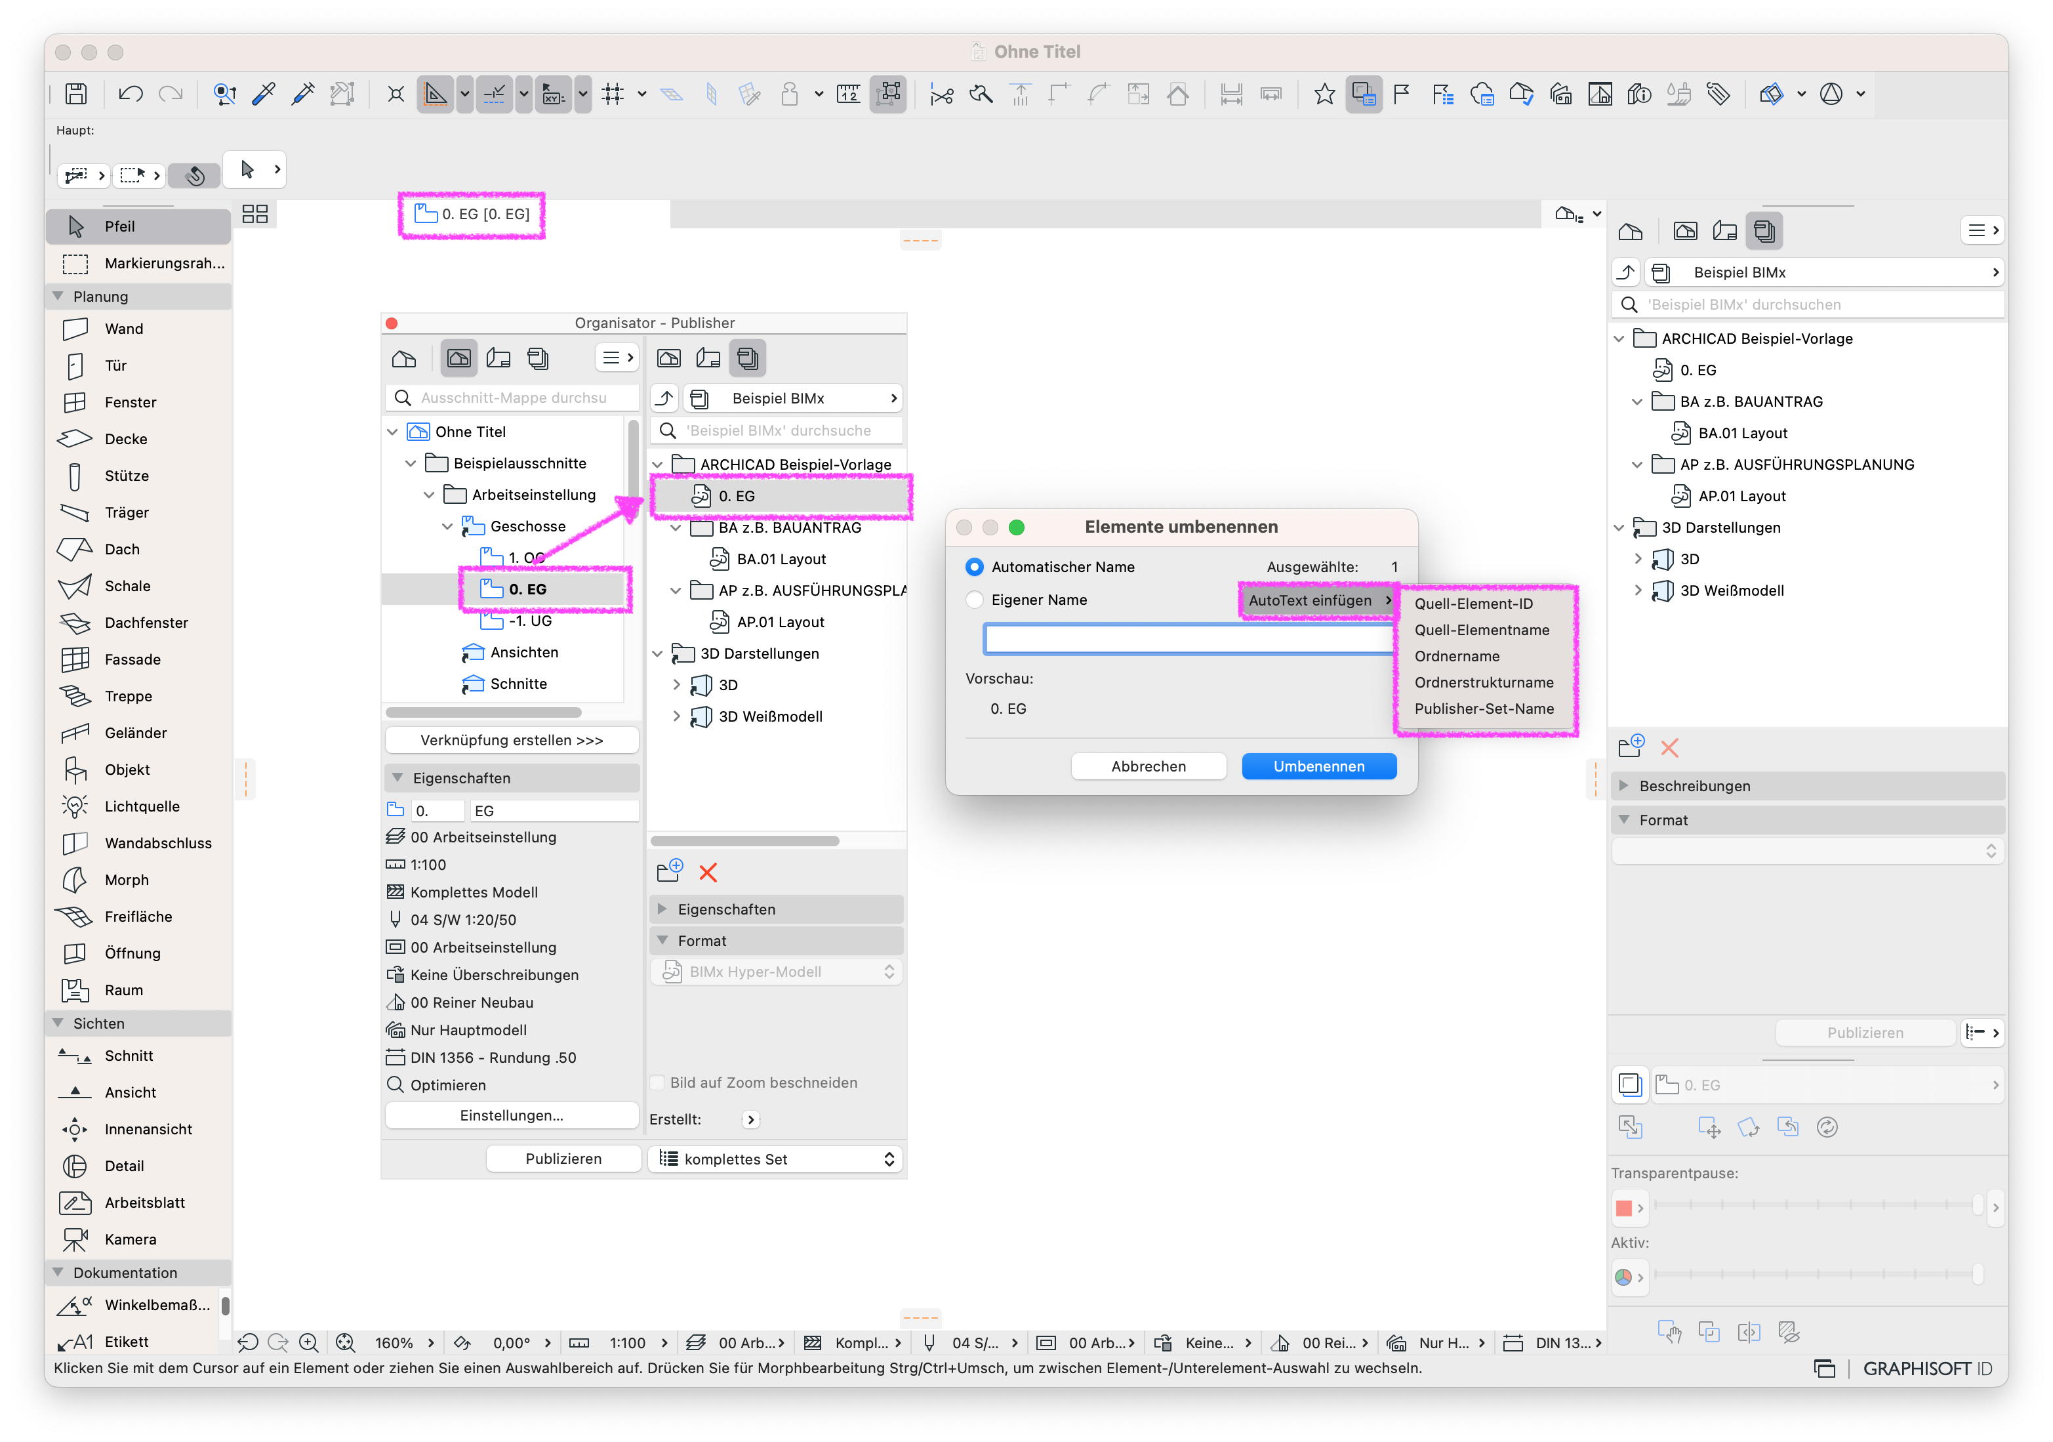Collapse the Planung toolbox section
2053x1442 pixels.
point(58,296)
